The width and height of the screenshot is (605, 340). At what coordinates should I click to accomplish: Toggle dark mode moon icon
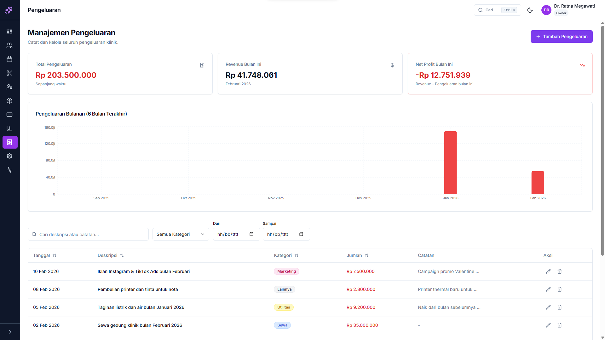(530, 10)
